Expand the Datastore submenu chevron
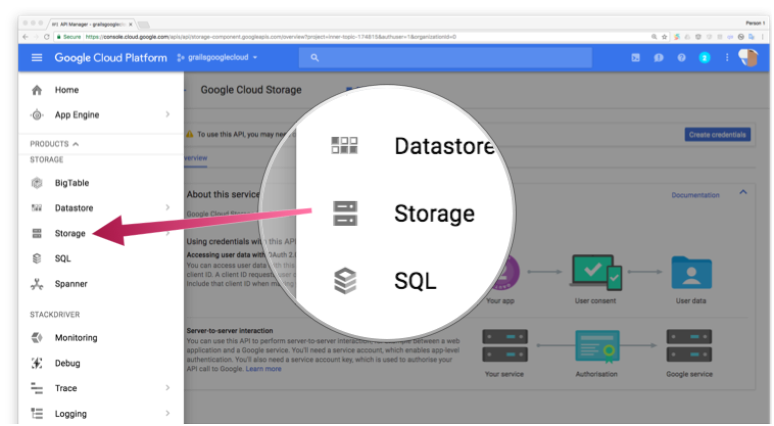This screenshot has width=774, height=426. coord(167,207)
